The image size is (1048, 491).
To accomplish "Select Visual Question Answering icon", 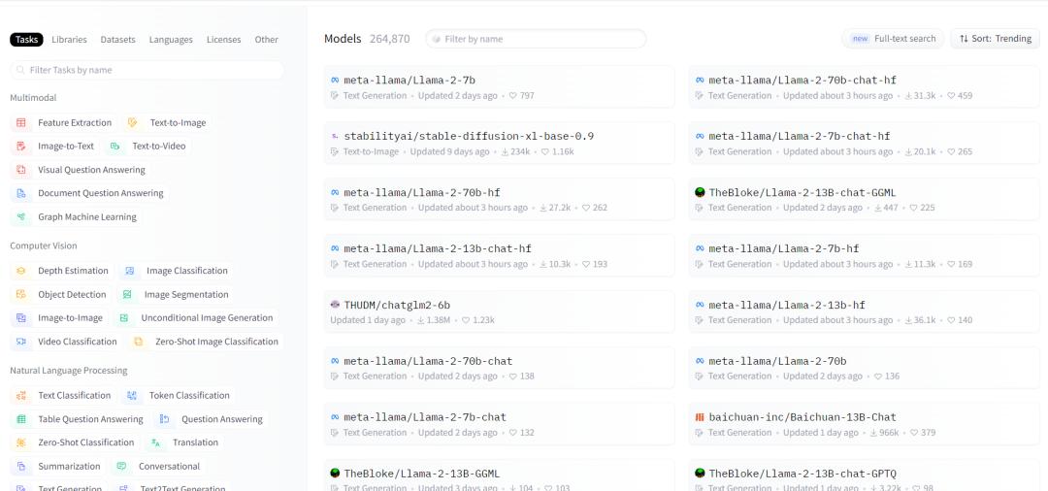I will tap(21, 170).
